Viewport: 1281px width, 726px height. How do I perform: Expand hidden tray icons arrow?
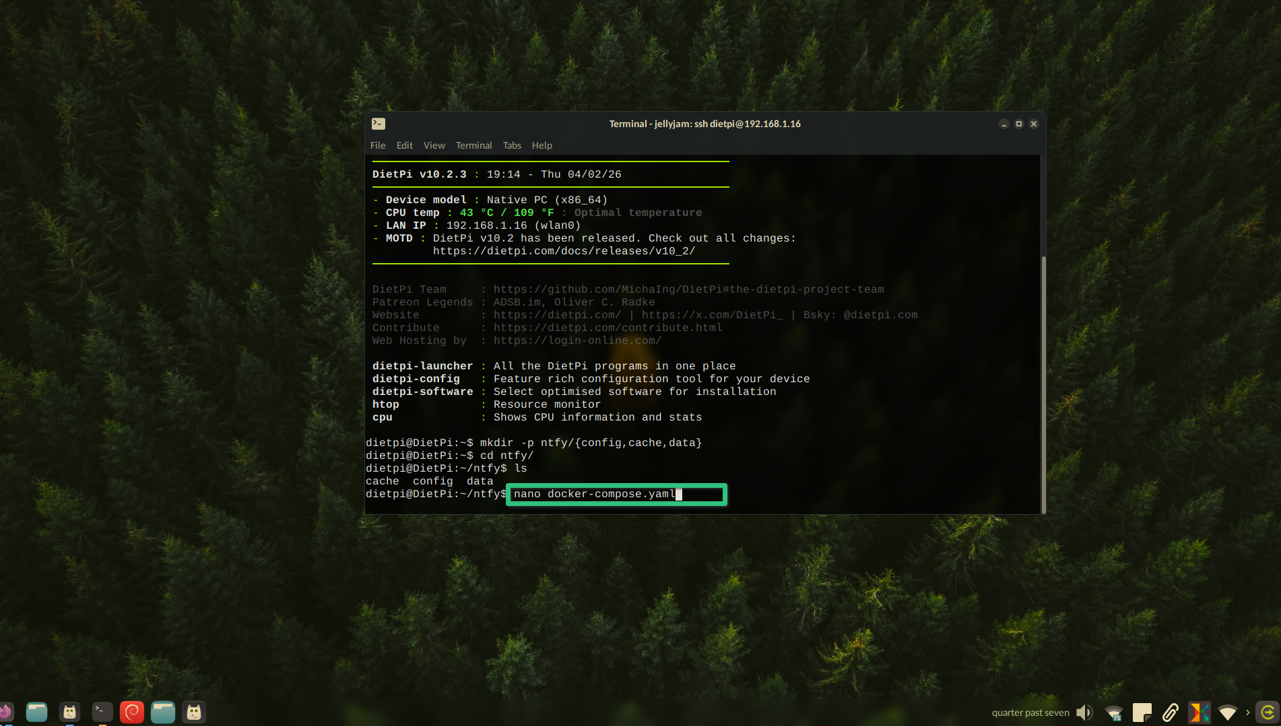1248,713
